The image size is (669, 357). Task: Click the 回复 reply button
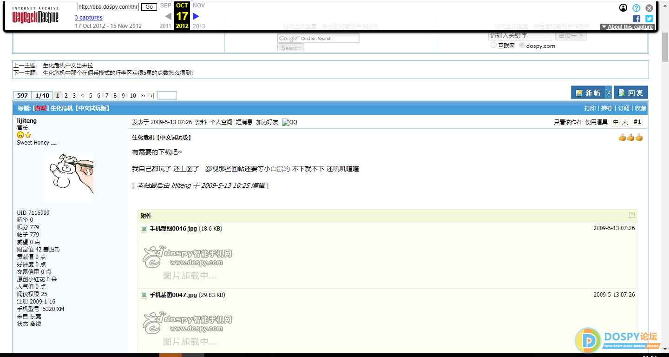coord(631,93)
